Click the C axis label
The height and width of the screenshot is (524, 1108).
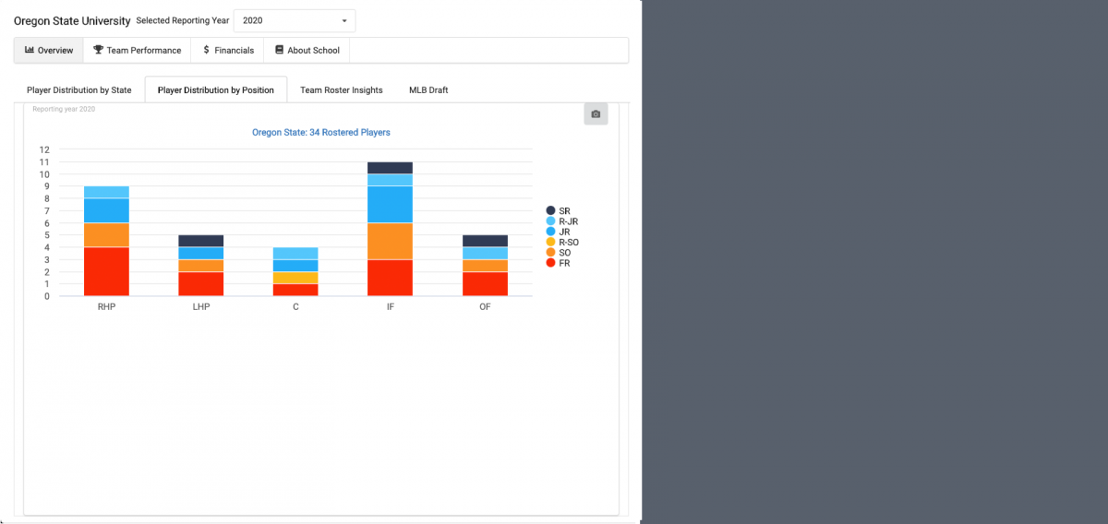295,306
